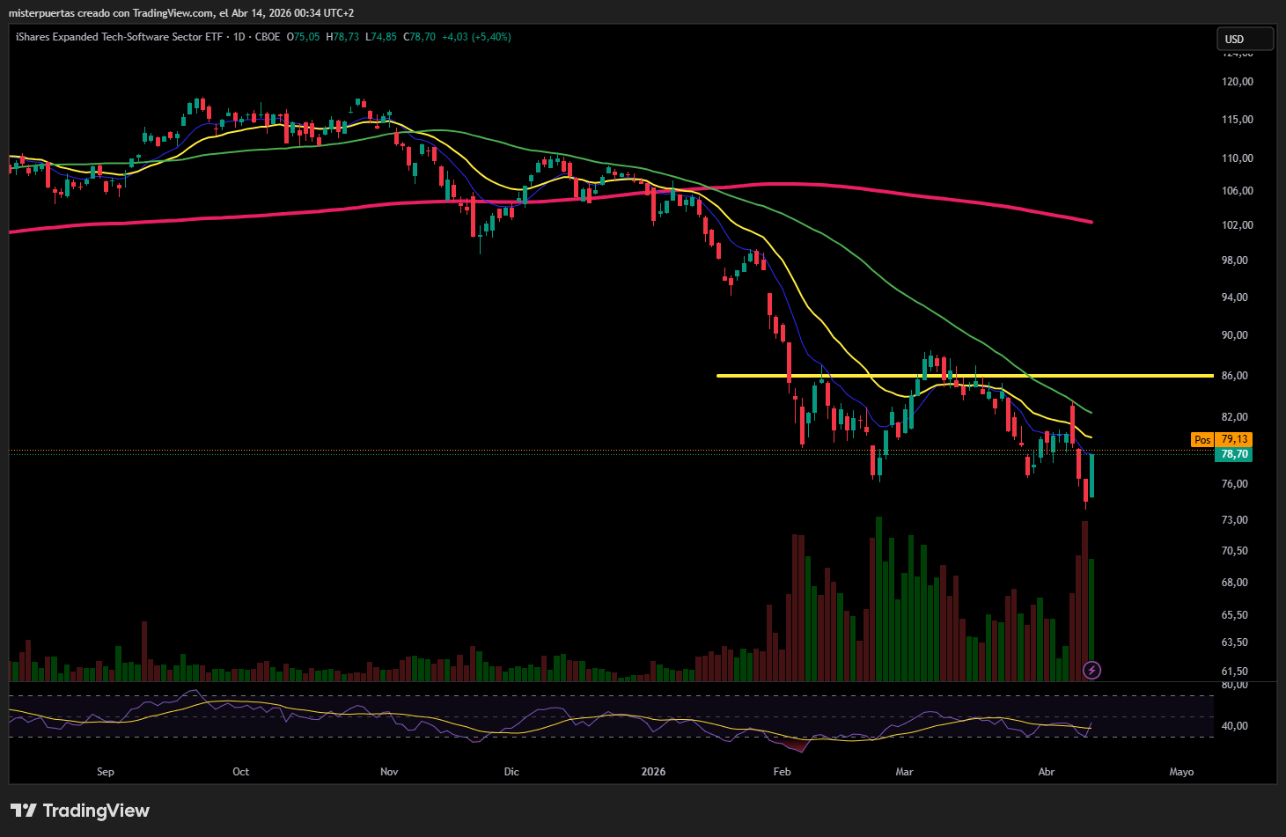Screen dimensions: 1286x837
Task: Click the Oct label on time axis
Action: pos(240,772)
